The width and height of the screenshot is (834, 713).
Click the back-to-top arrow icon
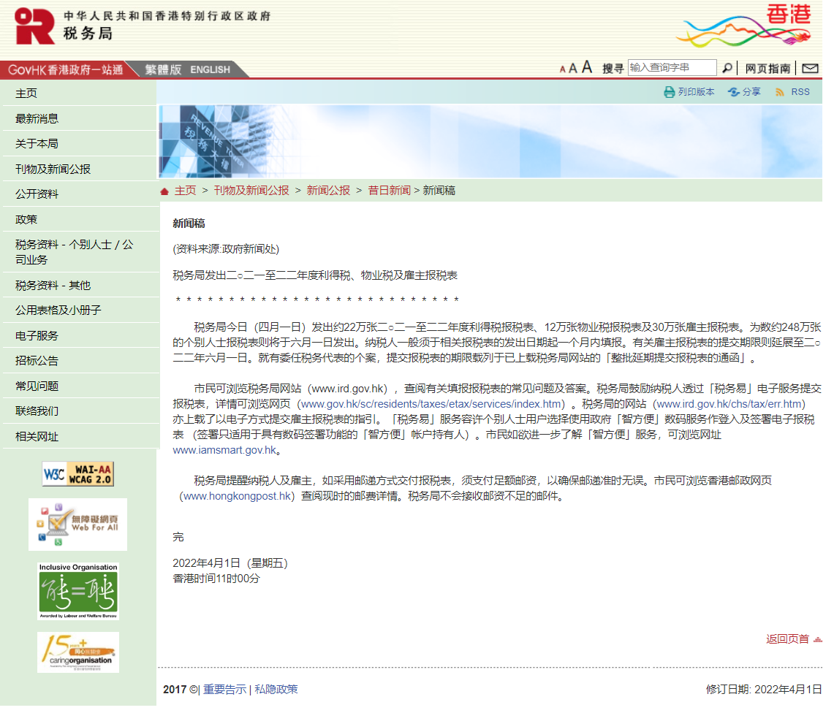click(x=817, y=640)
